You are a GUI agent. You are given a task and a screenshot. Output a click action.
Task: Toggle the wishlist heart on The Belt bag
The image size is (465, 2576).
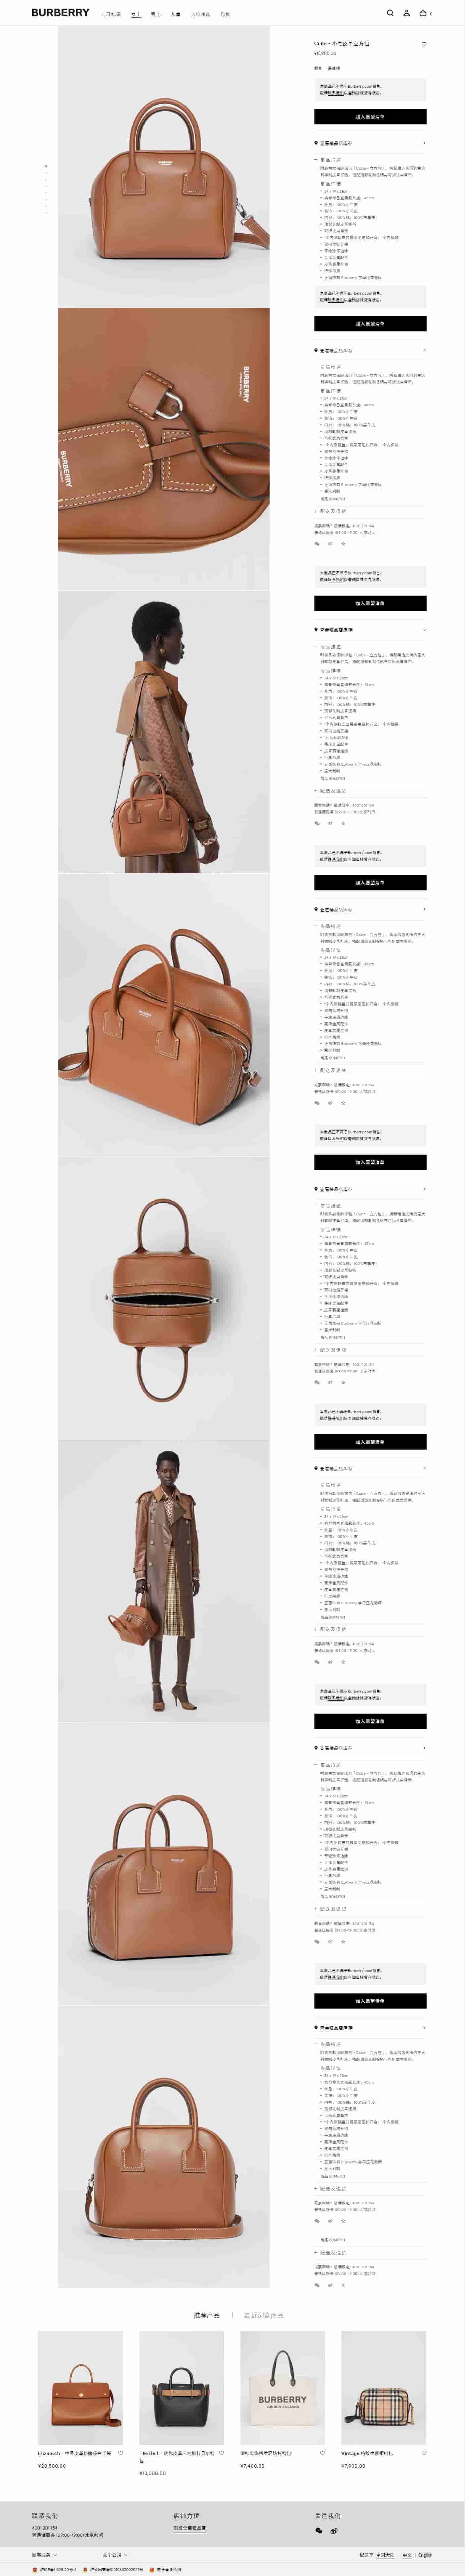221,2453
